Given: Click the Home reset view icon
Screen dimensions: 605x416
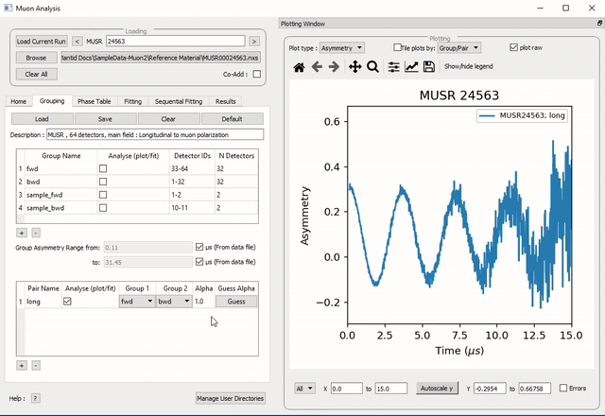Looking at the screenshot, I should click(x=300, y=67).
